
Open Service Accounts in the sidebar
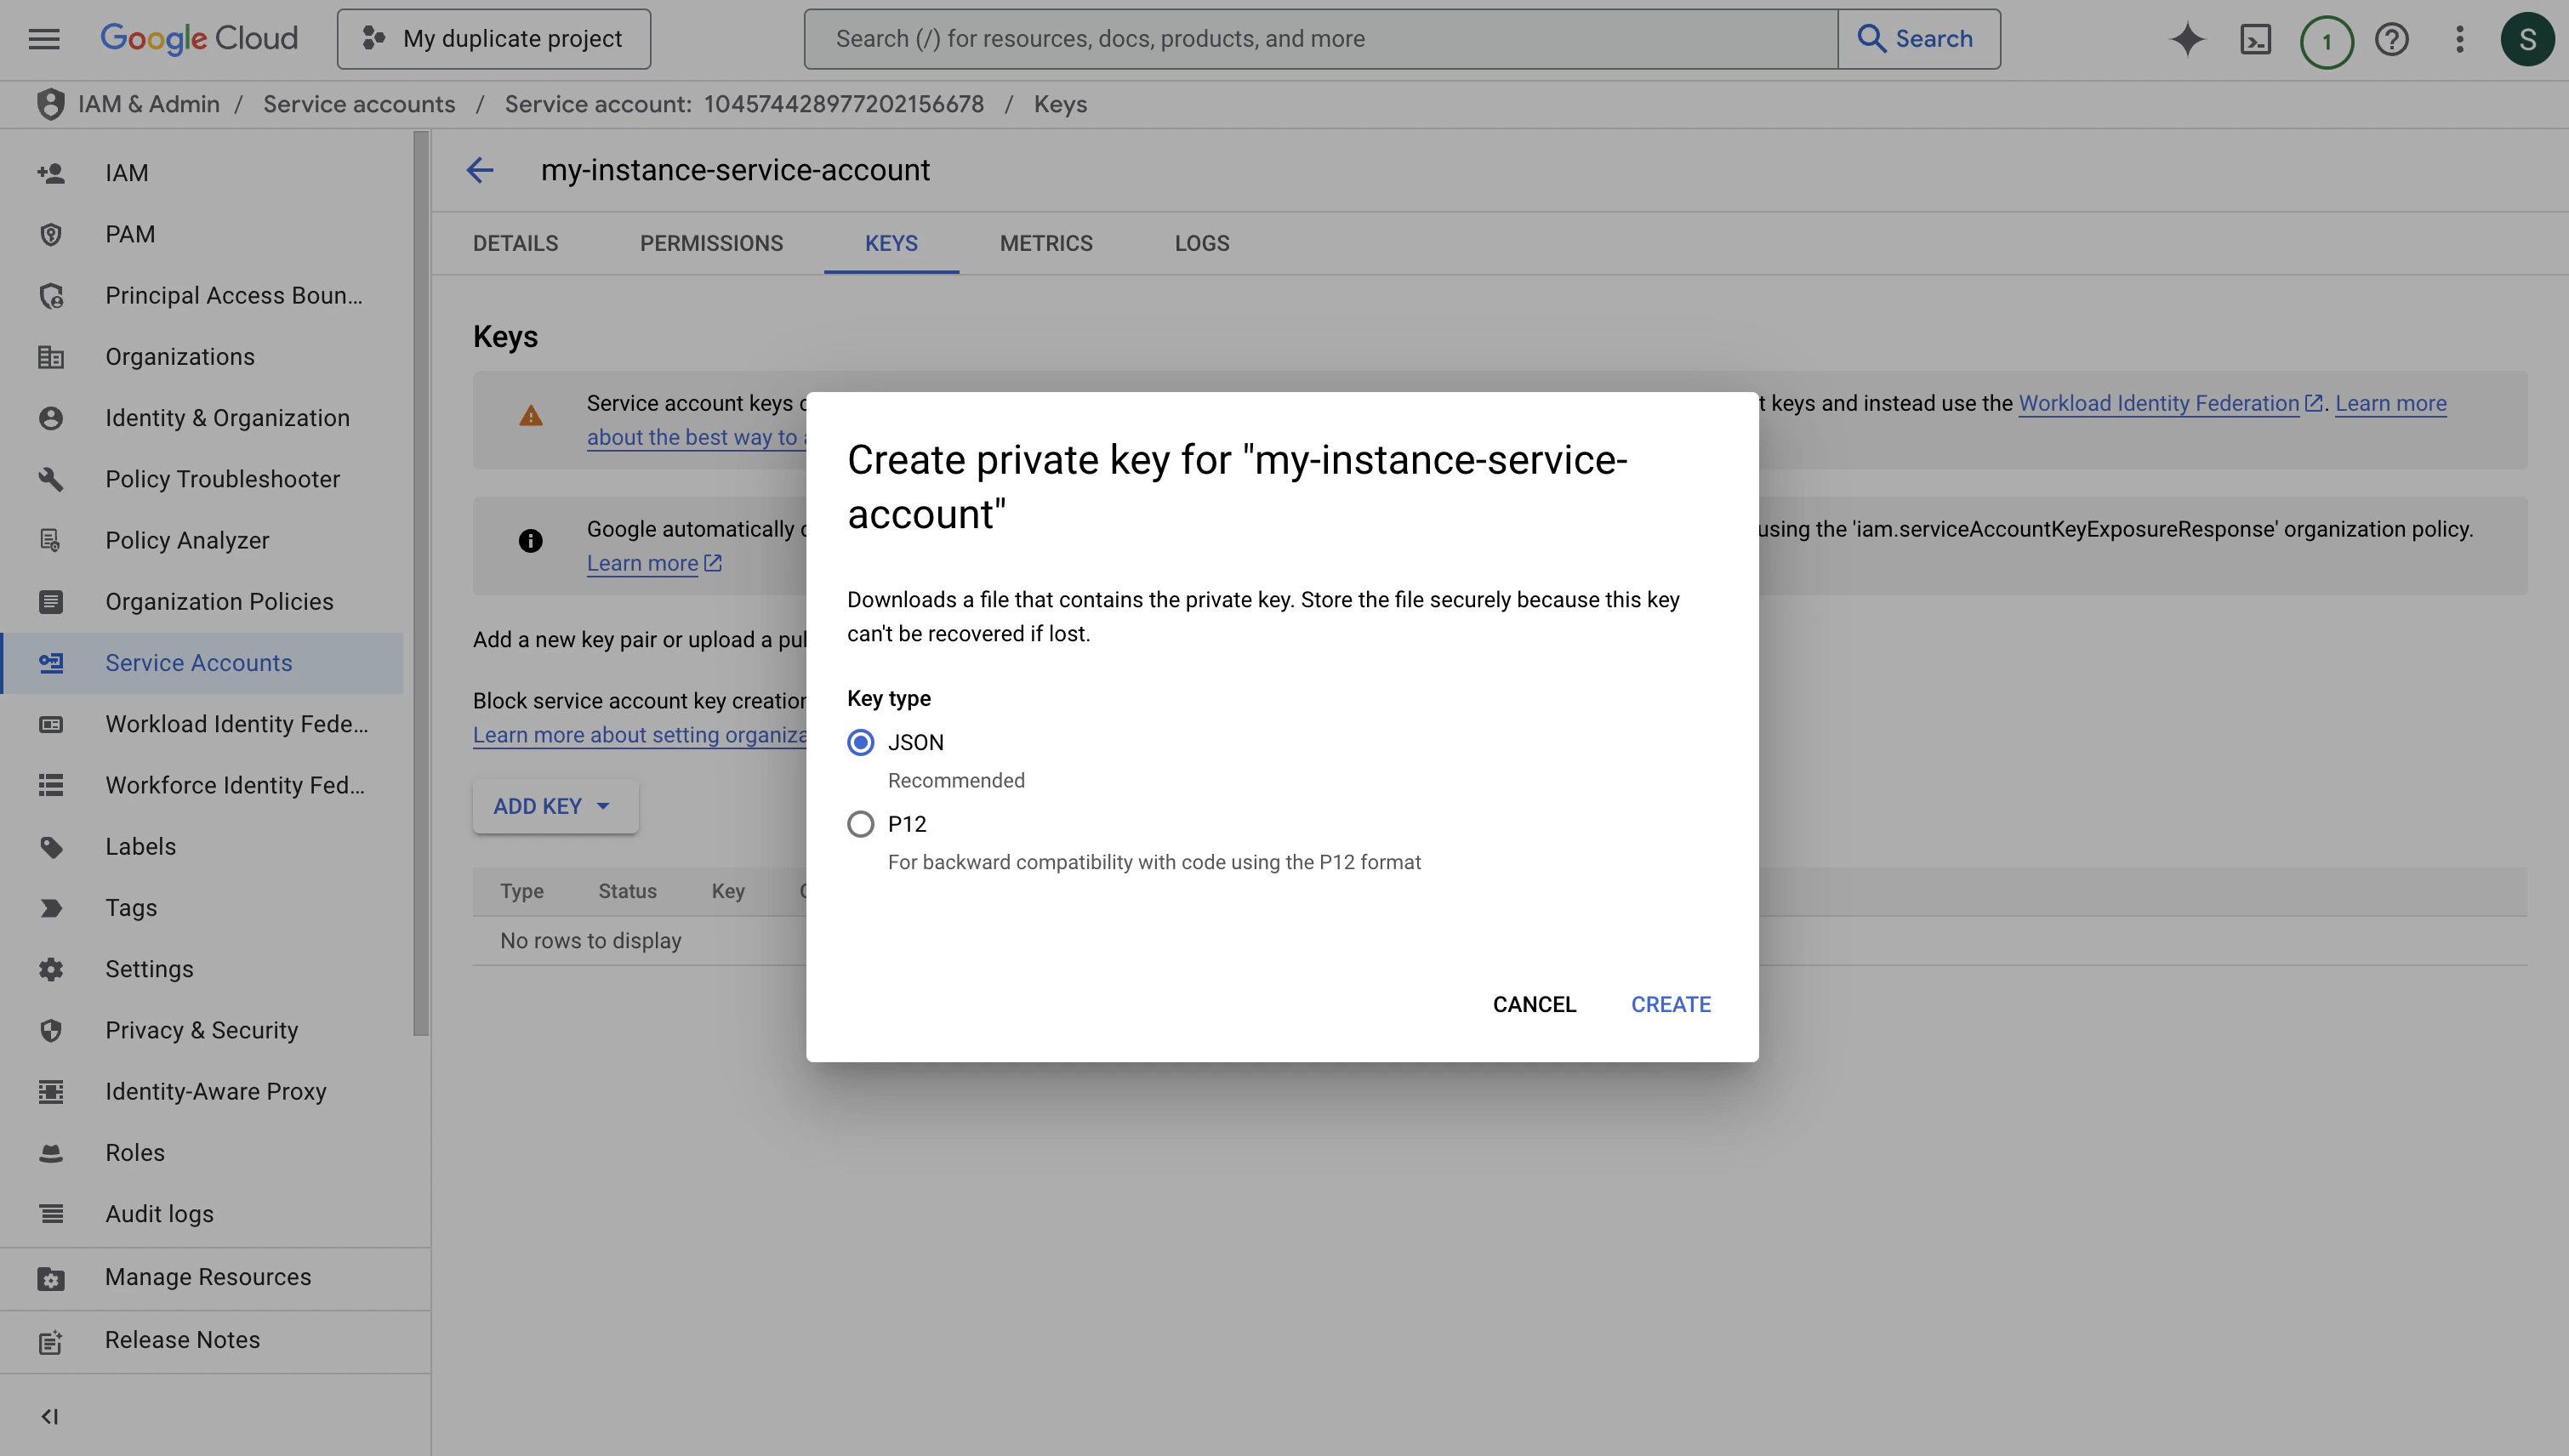(x=202, y=663)
